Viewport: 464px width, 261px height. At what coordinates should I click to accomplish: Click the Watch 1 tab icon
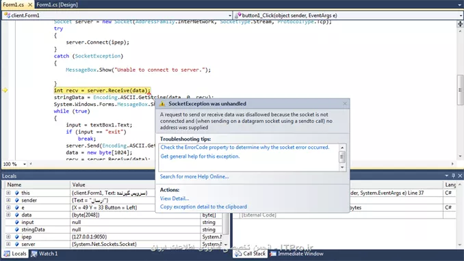pos(34,253)
